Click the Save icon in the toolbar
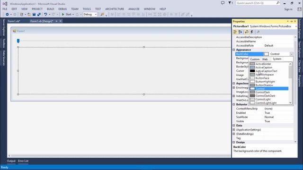 pos(34,15)
